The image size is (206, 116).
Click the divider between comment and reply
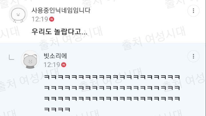click(x=103, y=43)
